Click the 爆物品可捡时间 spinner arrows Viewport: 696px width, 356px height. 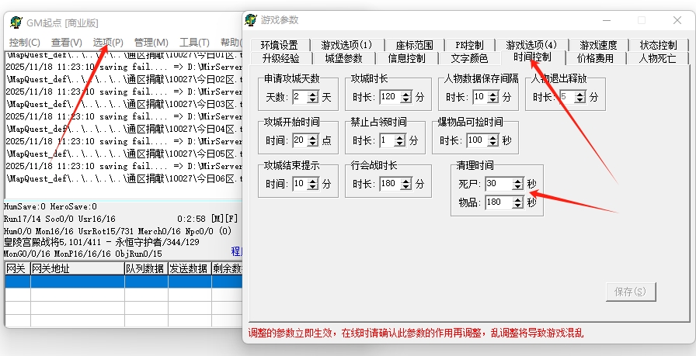pyautogui.click(x=493, y=140)
